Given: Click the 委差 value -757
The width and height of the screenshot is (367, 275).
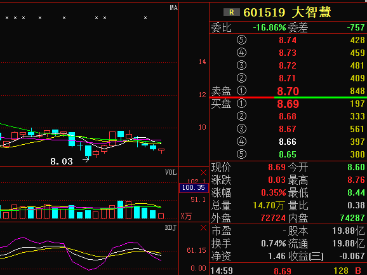Looking at the screenshot, I should pos(356,27).
